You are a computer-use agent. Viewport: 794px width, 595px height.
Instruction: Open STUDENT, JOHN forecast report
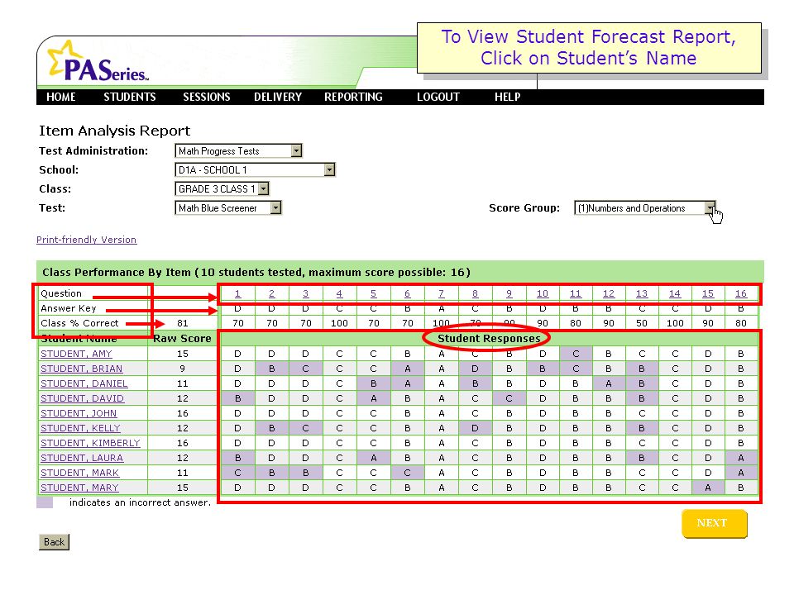point(79,413)
